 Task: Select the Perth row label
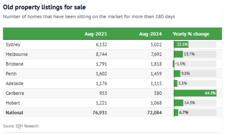11,74
